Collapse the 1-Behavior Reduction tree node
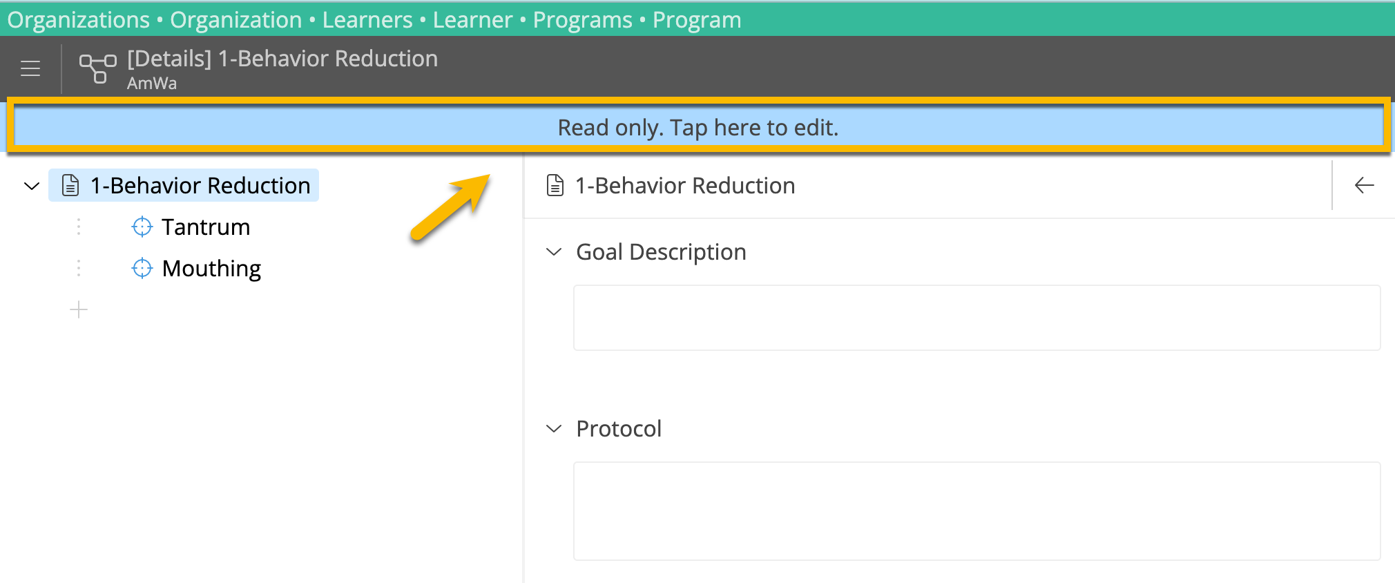1395x583 pixels. (x=30, y=184)
